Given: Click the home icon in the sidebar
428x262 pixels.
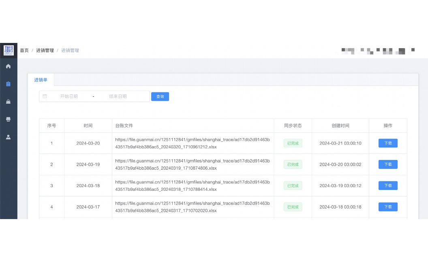Looking at the screenshot, I should point(8,66).
